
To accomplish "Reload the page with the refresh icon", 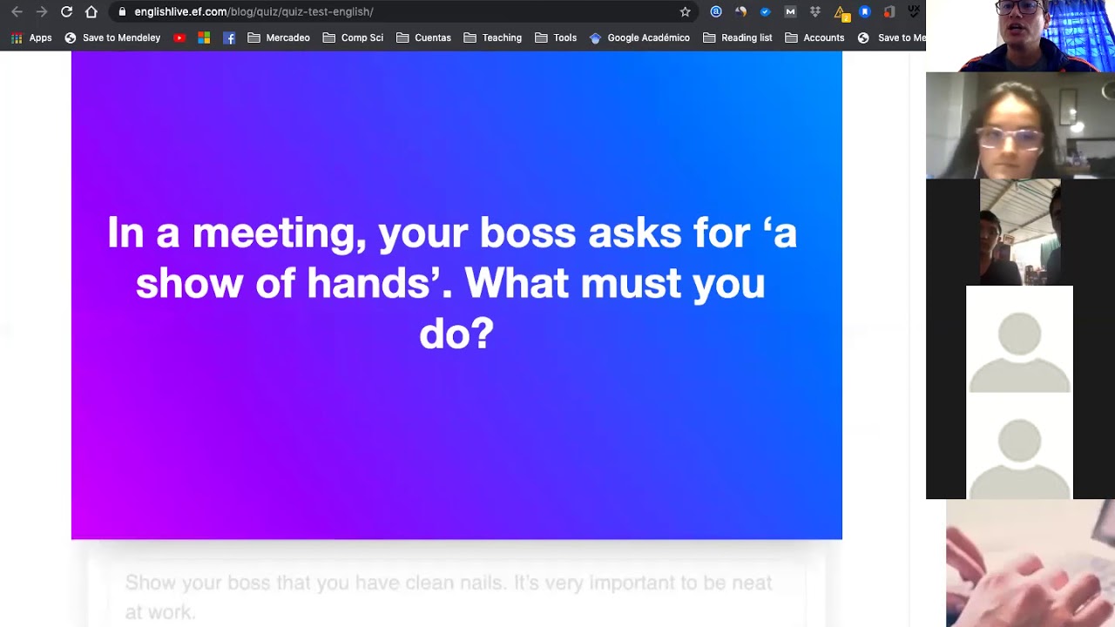I will 66,12.
